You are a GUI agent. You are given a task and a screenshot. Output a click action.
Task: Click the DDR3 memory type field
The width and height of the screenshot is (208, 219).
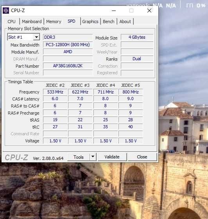68,37
